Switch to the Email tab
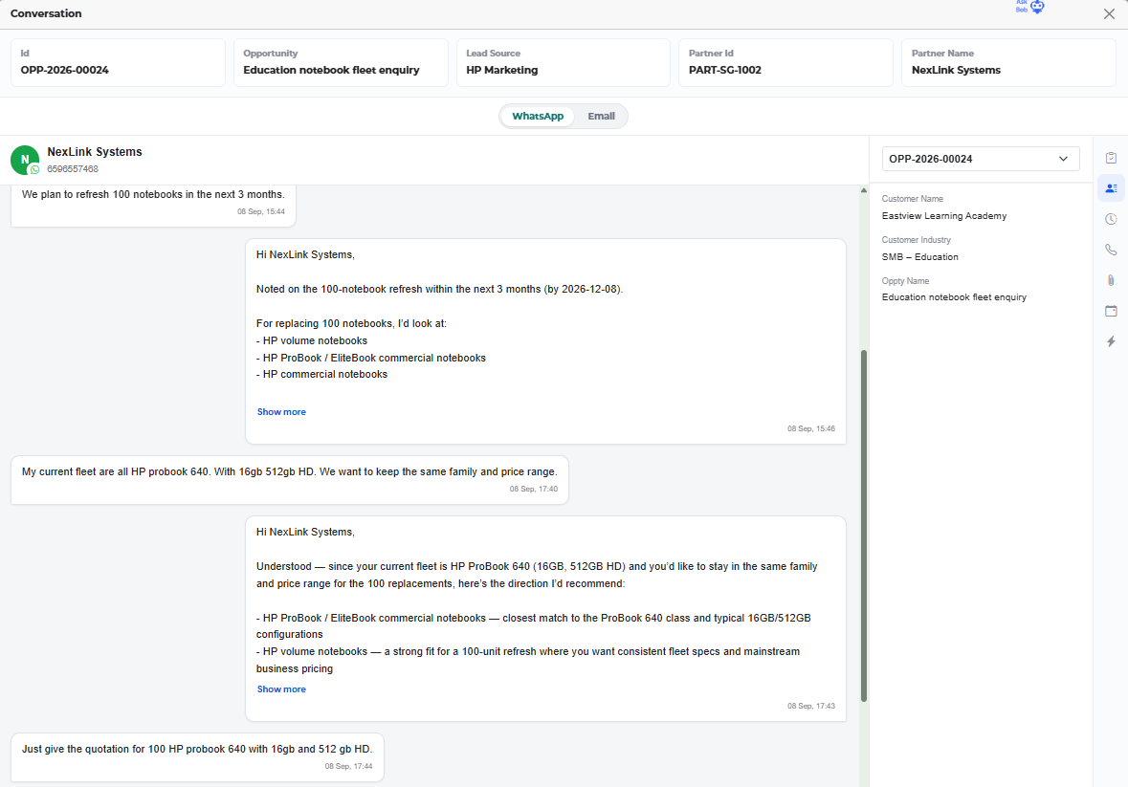The image size is (1128, 787). [601, 117]
